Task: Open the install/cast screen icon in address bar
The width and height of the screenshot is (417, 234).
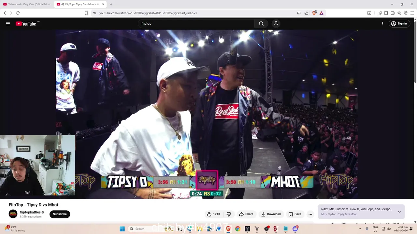Action: coord(299,13)
